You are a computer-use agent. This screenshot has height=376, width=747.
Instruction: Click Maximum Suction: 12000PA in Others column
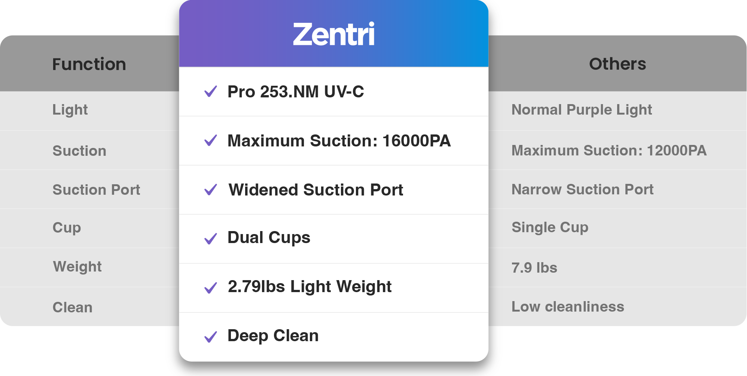609,151
